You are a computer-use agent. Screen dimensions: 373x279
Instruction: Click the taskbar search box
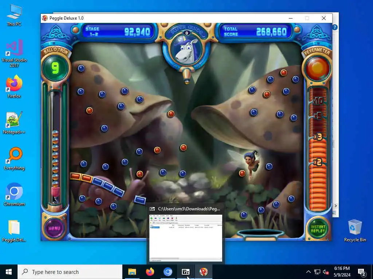click(x=70, y=272)
